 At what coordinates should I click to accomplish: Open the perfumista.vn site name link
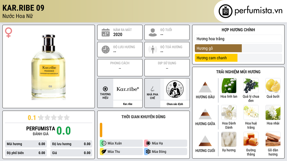pos(258,11)
